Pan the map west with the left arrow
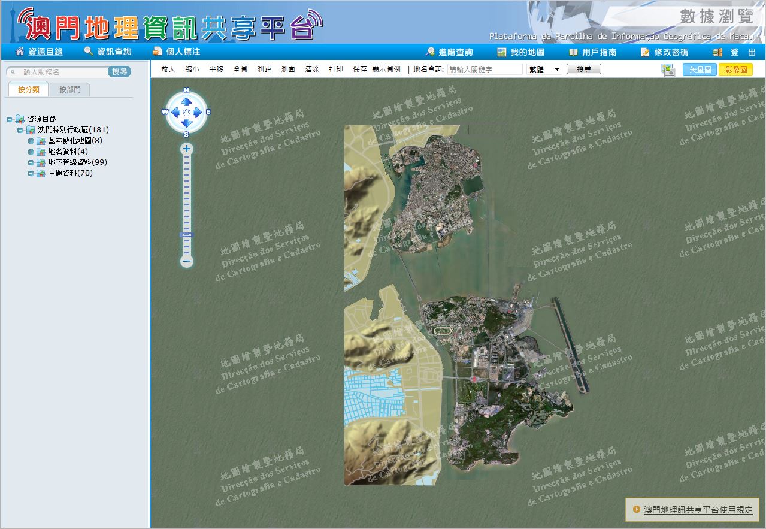This screenshot has width=766, height=529. pyautogui.click(x=175, y=112)
